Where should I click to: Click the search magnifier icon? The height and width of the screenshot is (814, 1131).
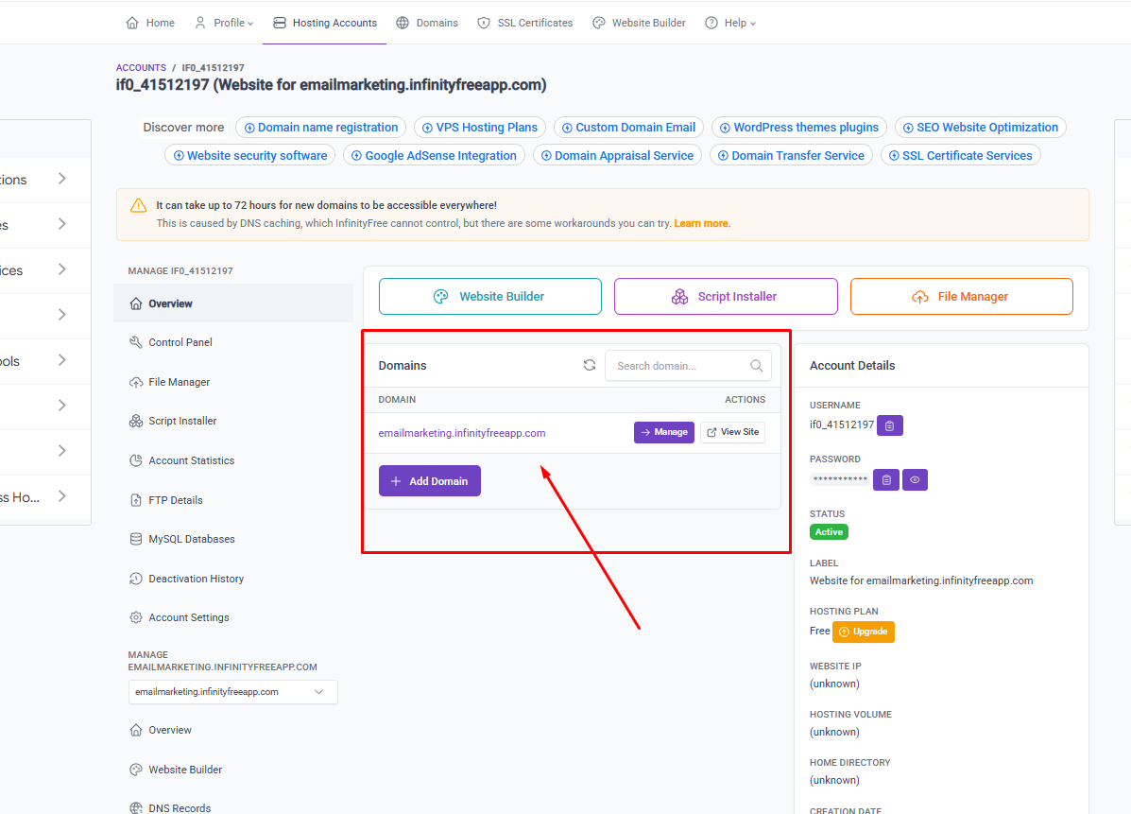coord(757,366)
